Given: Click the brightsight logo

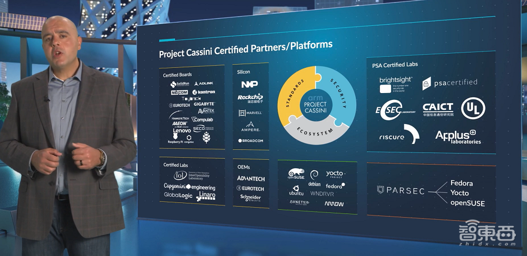Looking at the screenshot, I should pyautogui.click(x=396, y=84).
